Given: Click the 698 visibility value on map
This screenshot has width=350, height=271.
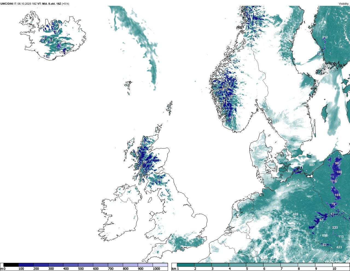Looking at the screenshot, I should point(325,235).
